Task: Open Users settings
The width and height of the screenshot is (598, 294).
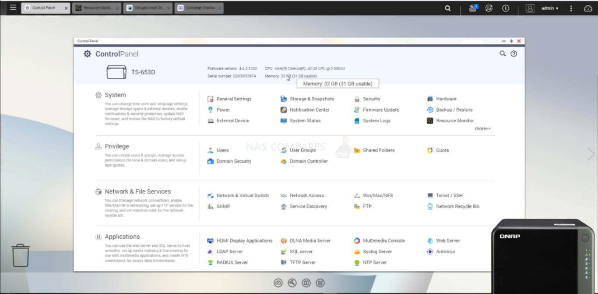Action: 218,150
